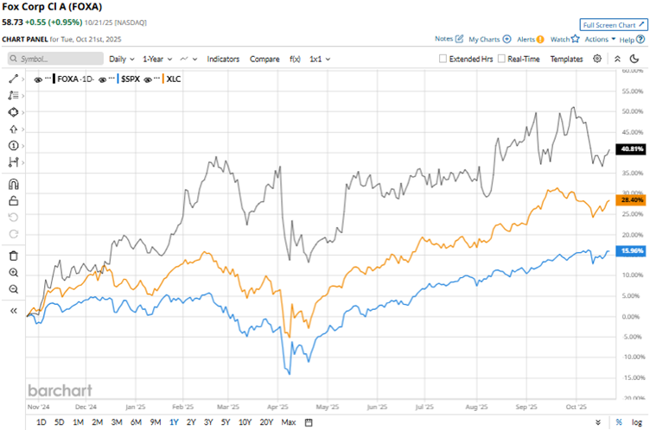Zoom in with the magnifier plus icon
Image resolution: width=650 pixels, height=430 pixels.
pos(13,272)
